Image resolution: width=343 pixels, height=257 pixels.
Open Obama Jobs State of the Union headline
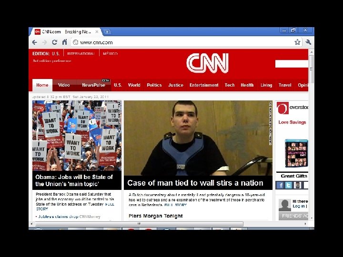(x=74, y=180)
